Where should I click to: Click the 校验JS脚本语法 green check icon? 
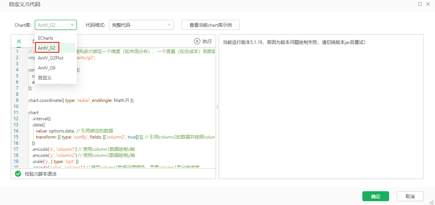(18, 174)
